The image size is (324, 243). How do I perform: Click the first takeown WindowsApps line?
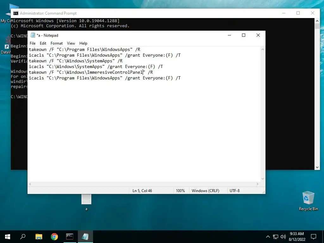click(84, 49)
